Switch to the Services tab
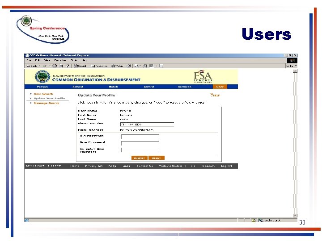322x241 pixels. pos(184,87)
